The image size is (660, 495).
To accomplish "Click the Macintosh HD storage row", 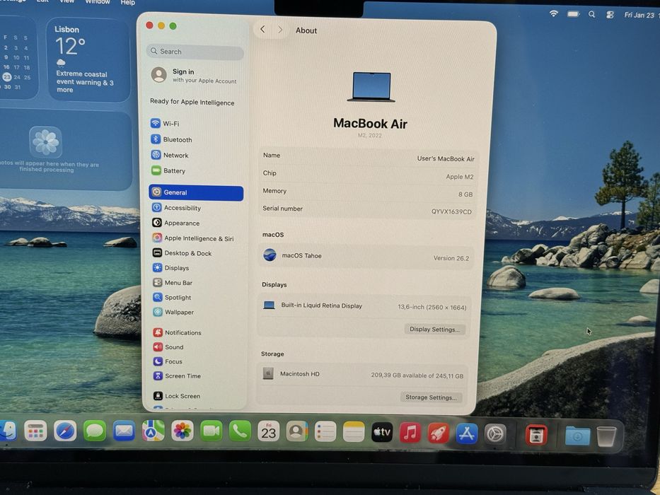I will (x=362, y=374).
